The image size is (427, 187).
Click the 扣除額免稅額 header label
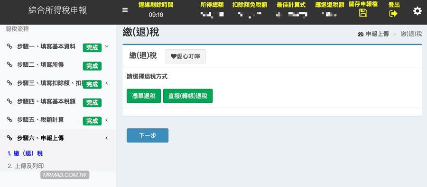click(x=250, y=5)
